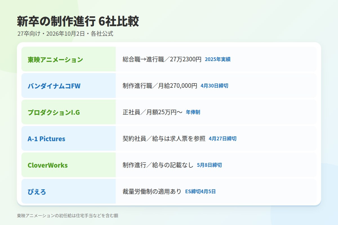This screenshot has width=338, height=225.
Task: Click the subtitle 27卒向け・2026年10月2日・各社公式
Action: 65,34
